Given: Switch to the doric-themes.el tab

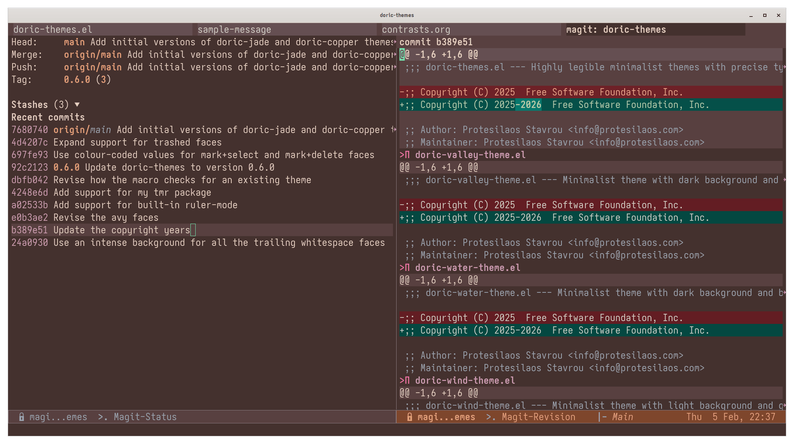Looking at the screenshot, I should (53, 30).
